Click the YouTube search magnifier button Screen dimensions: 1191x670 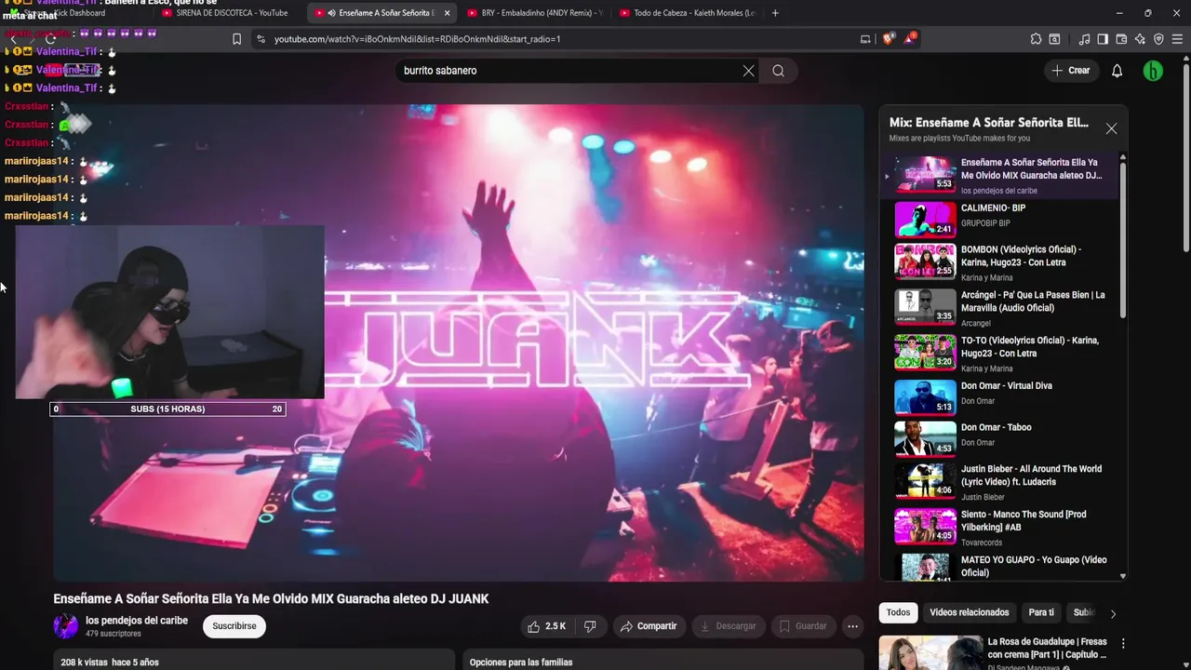[x=778, y=71]
